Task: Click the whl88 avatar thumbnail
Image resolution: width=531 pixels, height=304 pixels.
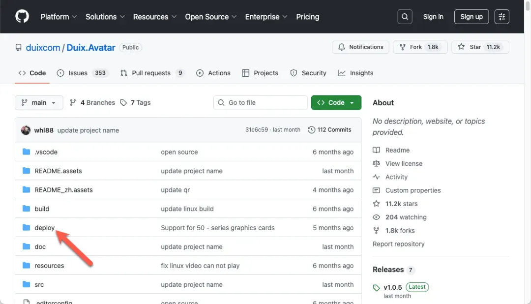Action: 26,130
